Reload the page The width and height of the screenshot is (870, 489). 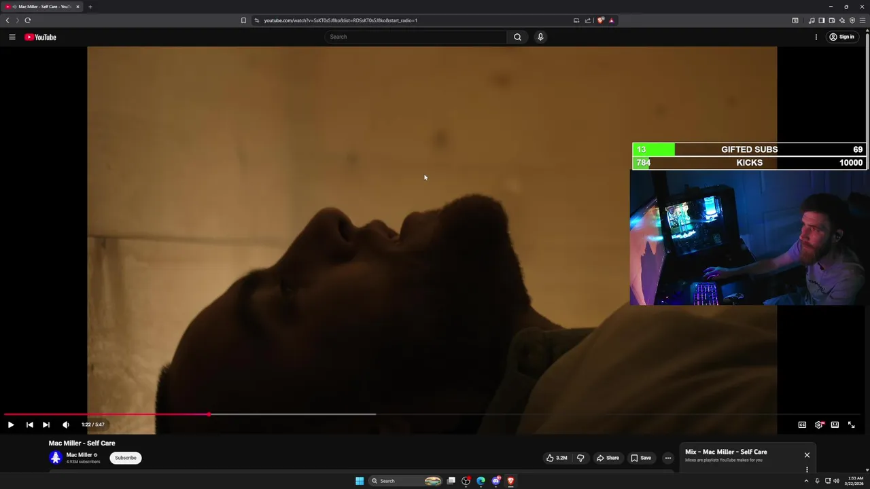pyautogui.click(x=28, y=20)
